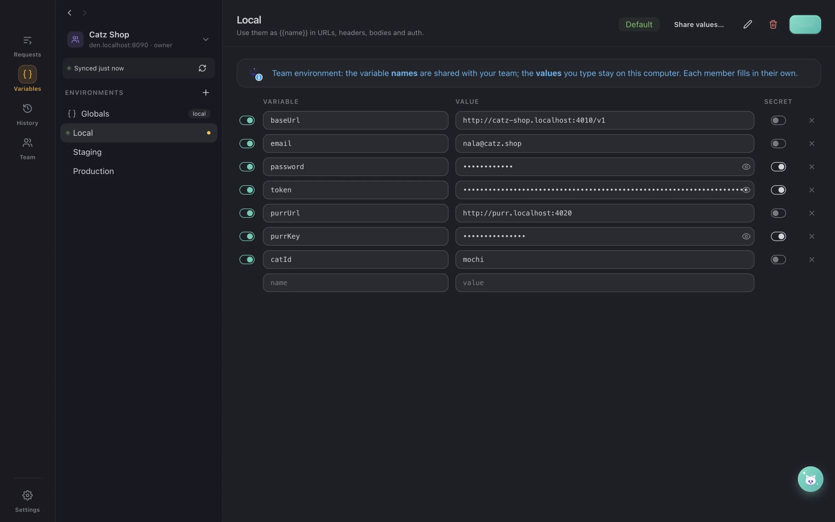This screenshot has height=522, width=835.
Task: Remove the baseUrl variable row
Action: click(811, 120)
